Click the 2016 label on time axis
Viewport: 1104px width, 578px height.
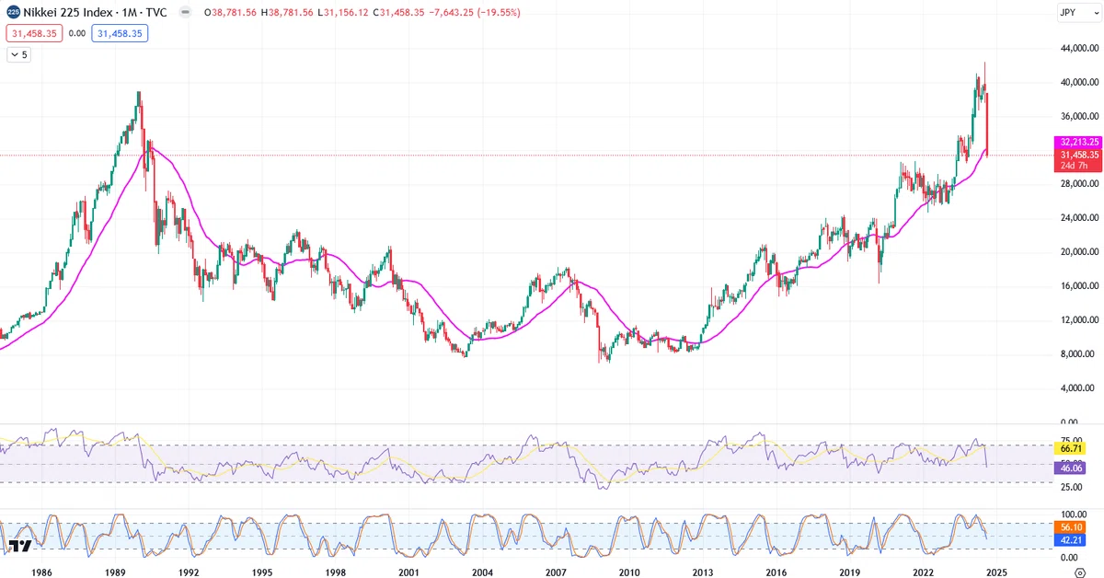tap(775, 572)
